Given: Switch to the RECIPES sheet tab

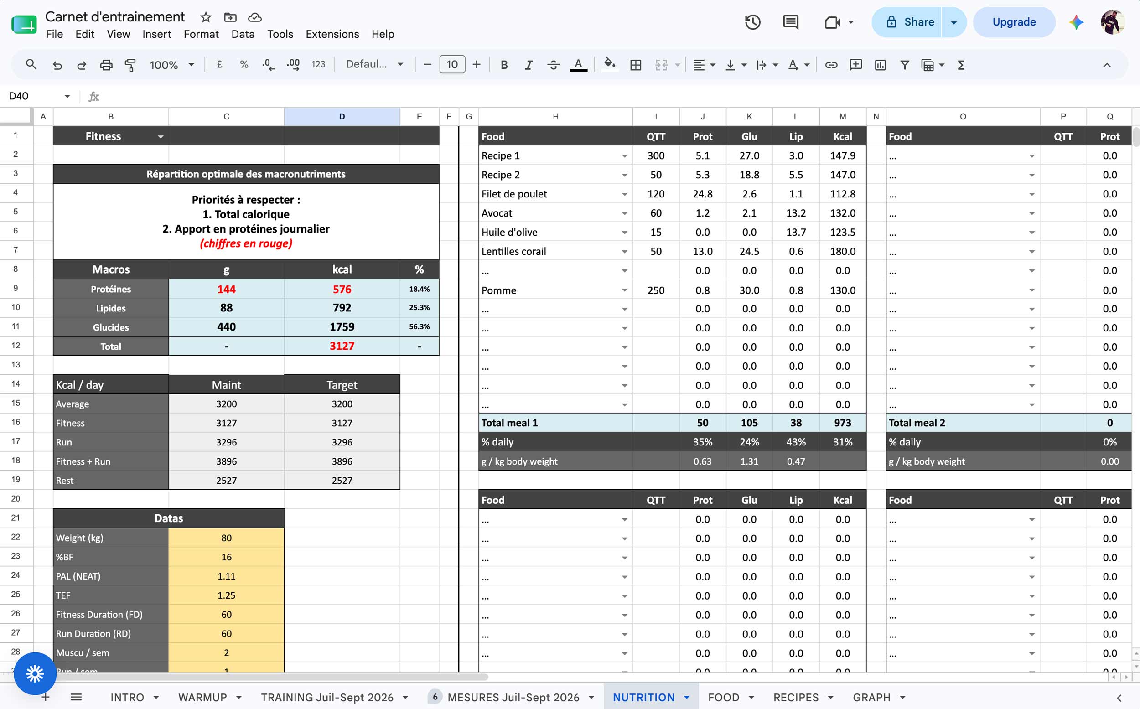Looking at the screenshot, I should [x=796, y=697].
